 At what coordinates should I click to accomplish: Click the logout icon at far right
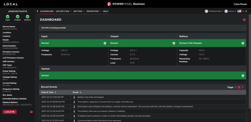coord(246,11)
